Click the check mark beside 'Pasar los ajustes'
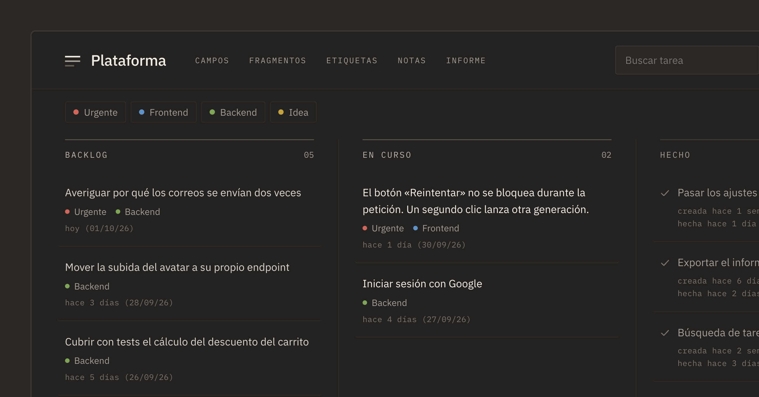759x397 pixels. (x=665, y=193)
